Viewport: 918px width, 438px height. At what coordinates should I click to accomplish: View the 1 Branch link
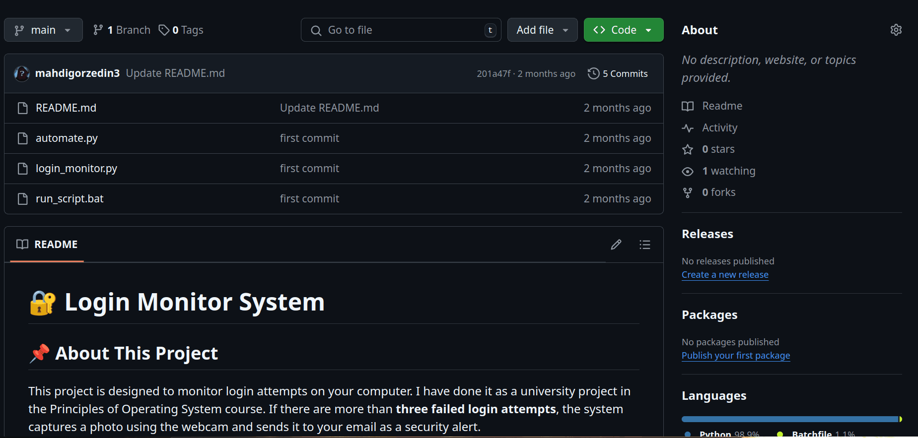pyautogui.click(x=122, y=30)
